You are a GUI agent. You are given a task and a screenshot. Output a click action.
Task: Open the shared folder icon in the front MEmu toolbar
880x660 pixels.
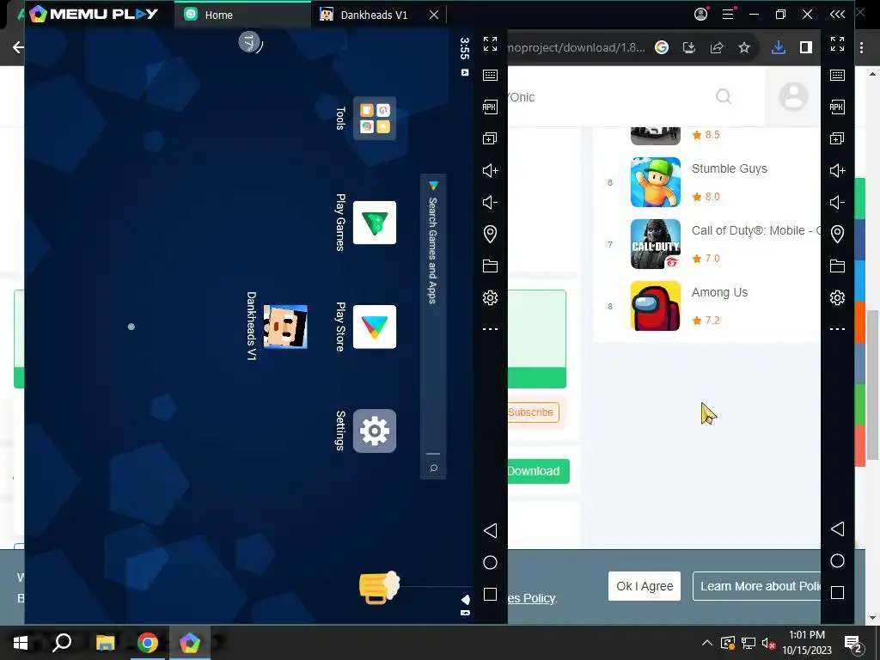pyautogui.click(x=490, y=266)
